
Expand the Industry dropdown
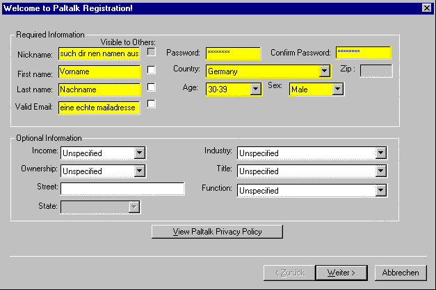[x=381, y=153]
